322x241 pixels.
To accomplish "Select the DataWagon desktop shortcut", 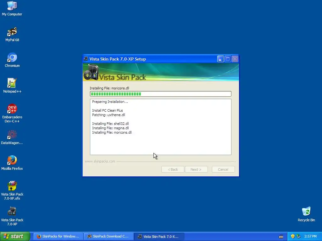I will pyautogui.click(x=12, y=137).
